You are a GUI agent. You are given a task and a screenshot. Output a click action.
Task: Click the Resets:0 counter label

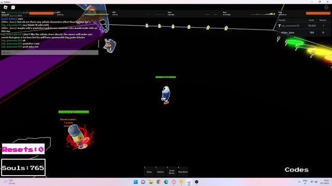tap(23, 149)
